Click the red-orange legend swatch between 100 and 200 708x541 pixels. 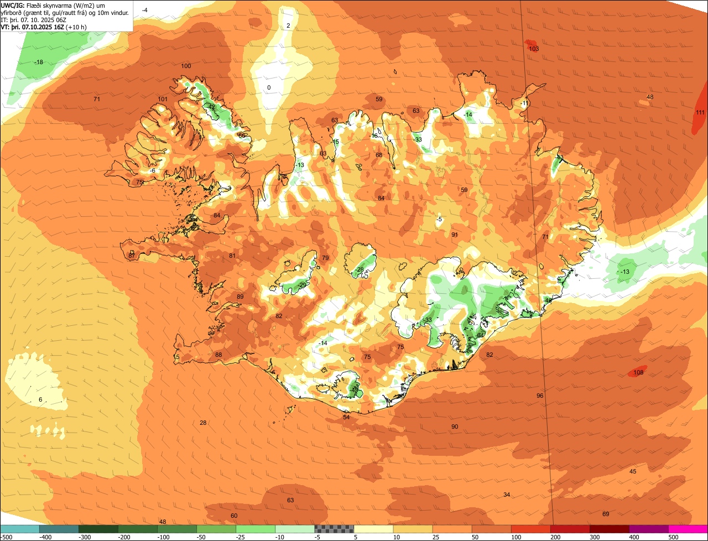point(531,529)
